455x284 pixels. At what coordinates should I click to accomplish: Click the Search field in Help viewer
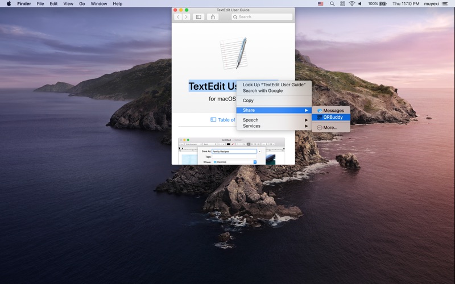(262, 17)
